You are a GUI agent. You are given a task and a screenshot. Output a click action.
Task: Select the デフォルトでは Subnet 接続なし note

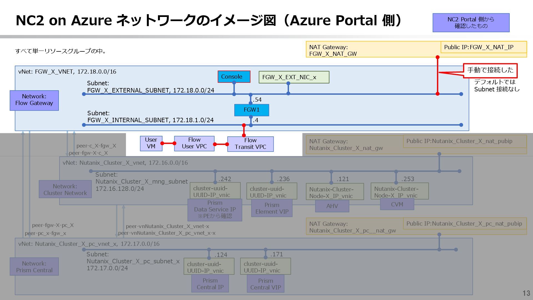[497, 86]
